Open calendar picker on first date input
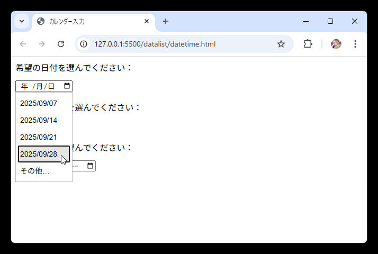378x254 pixels. (67, 86)
